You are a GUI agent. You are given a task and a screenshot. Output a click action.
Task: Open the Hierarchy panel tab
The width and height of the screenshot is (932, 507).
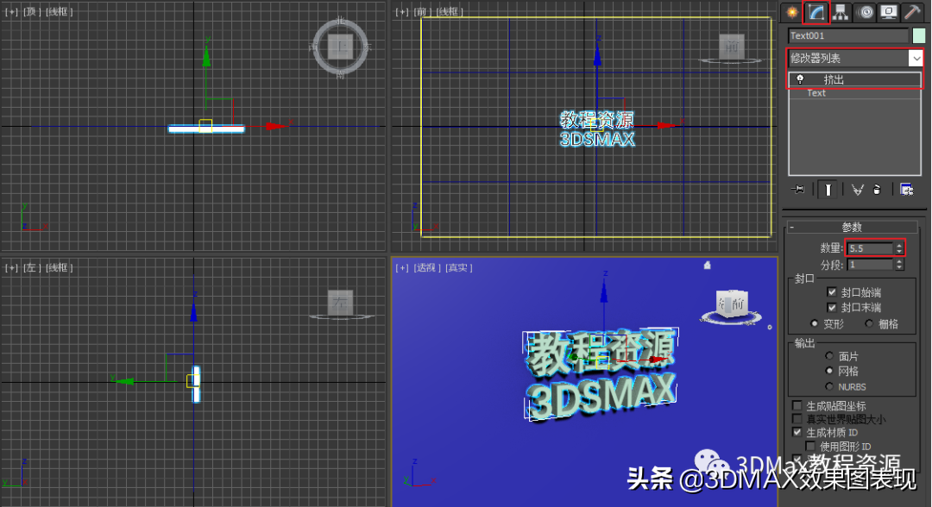pyautogui.click(x=841, y=12)
